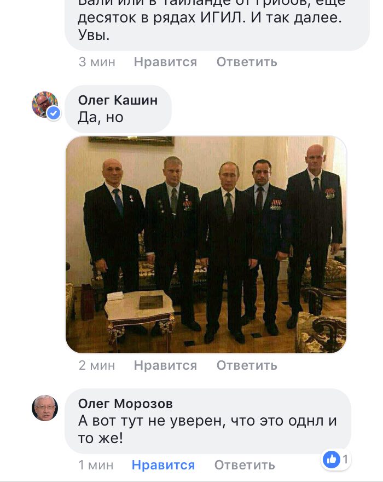Click the 2 мин timestamp
This screenshot has height=482, width=383.
(x=97, y=365)
